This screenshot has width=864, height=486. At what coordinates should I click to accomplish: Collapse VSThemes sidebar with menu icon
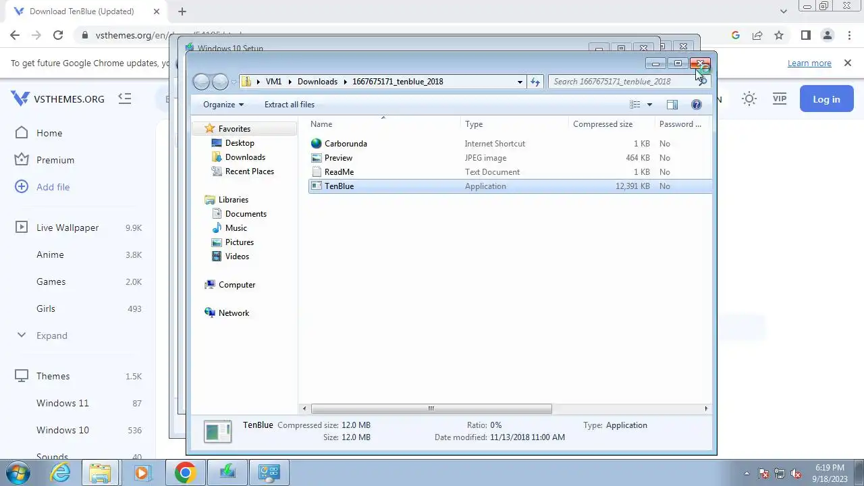[x=124, y=99]
